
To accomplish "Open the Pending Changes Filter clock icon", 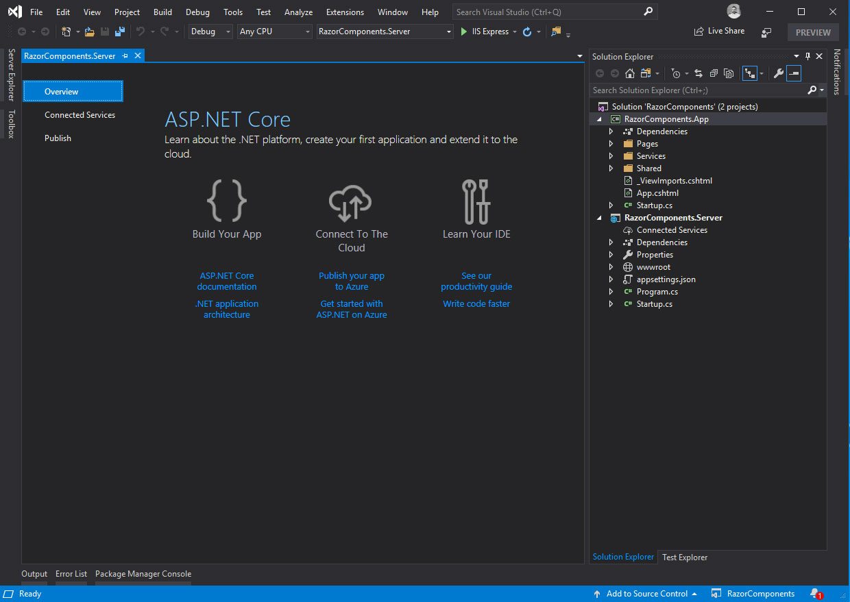I will point(677,73).
